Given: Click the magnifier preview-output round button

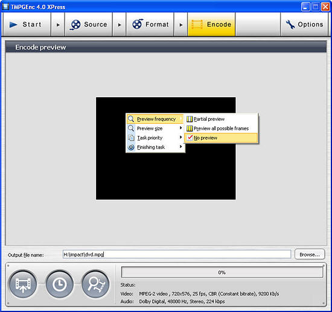Looking at the screenshot, I should pos(96,284).
